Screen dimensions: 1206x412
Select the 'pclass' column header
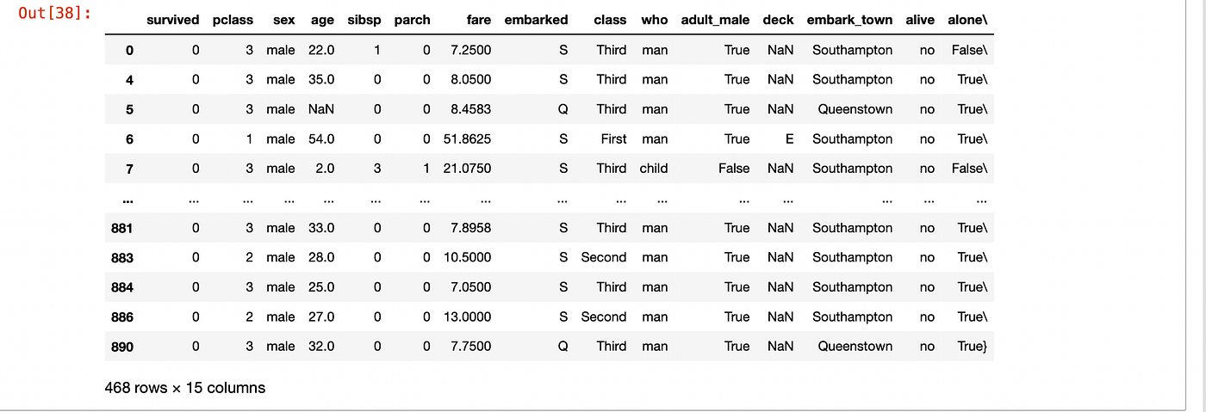(x=233, y=20)
